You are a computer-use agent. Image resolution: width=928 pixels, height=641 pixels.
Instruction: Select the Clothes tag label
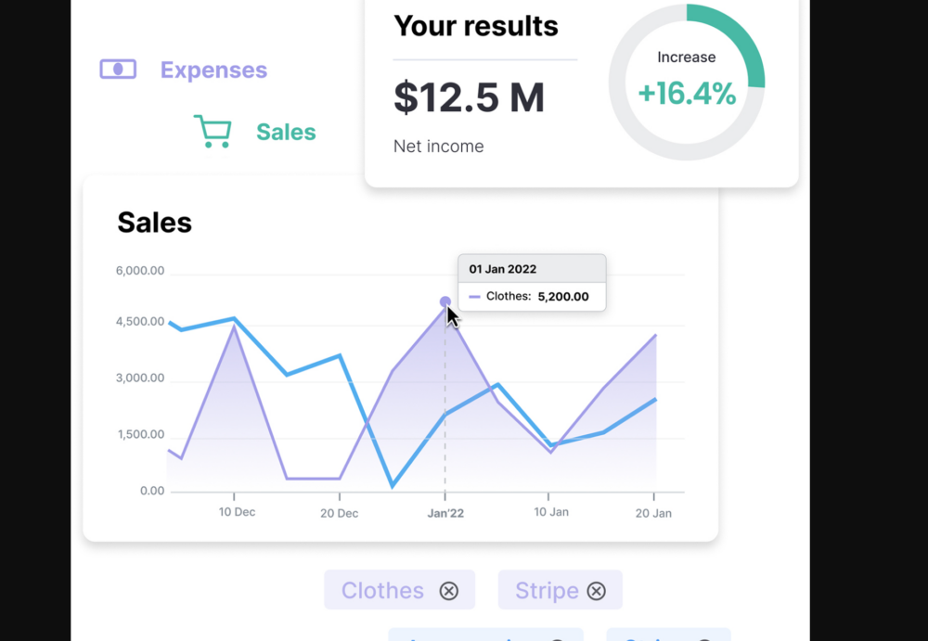(382, 591)
